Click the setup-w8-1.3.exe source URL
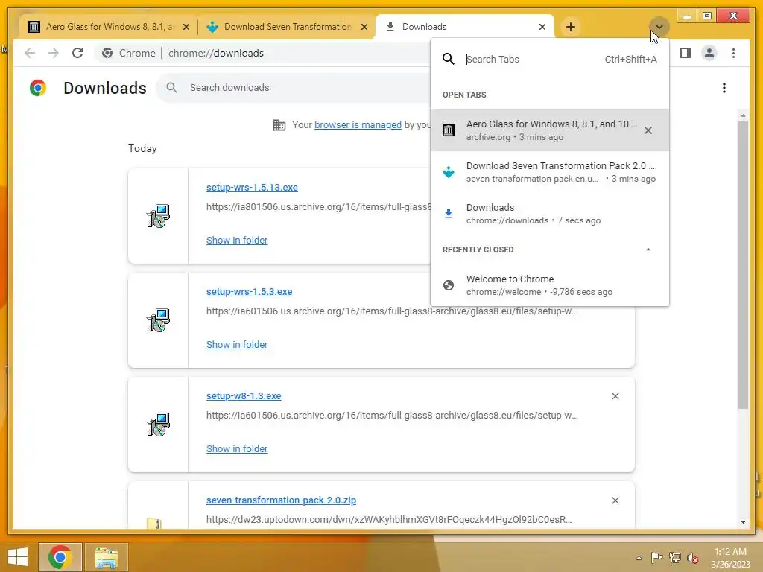763x572 pixels. pyautogui.click(x=392, y=416)
